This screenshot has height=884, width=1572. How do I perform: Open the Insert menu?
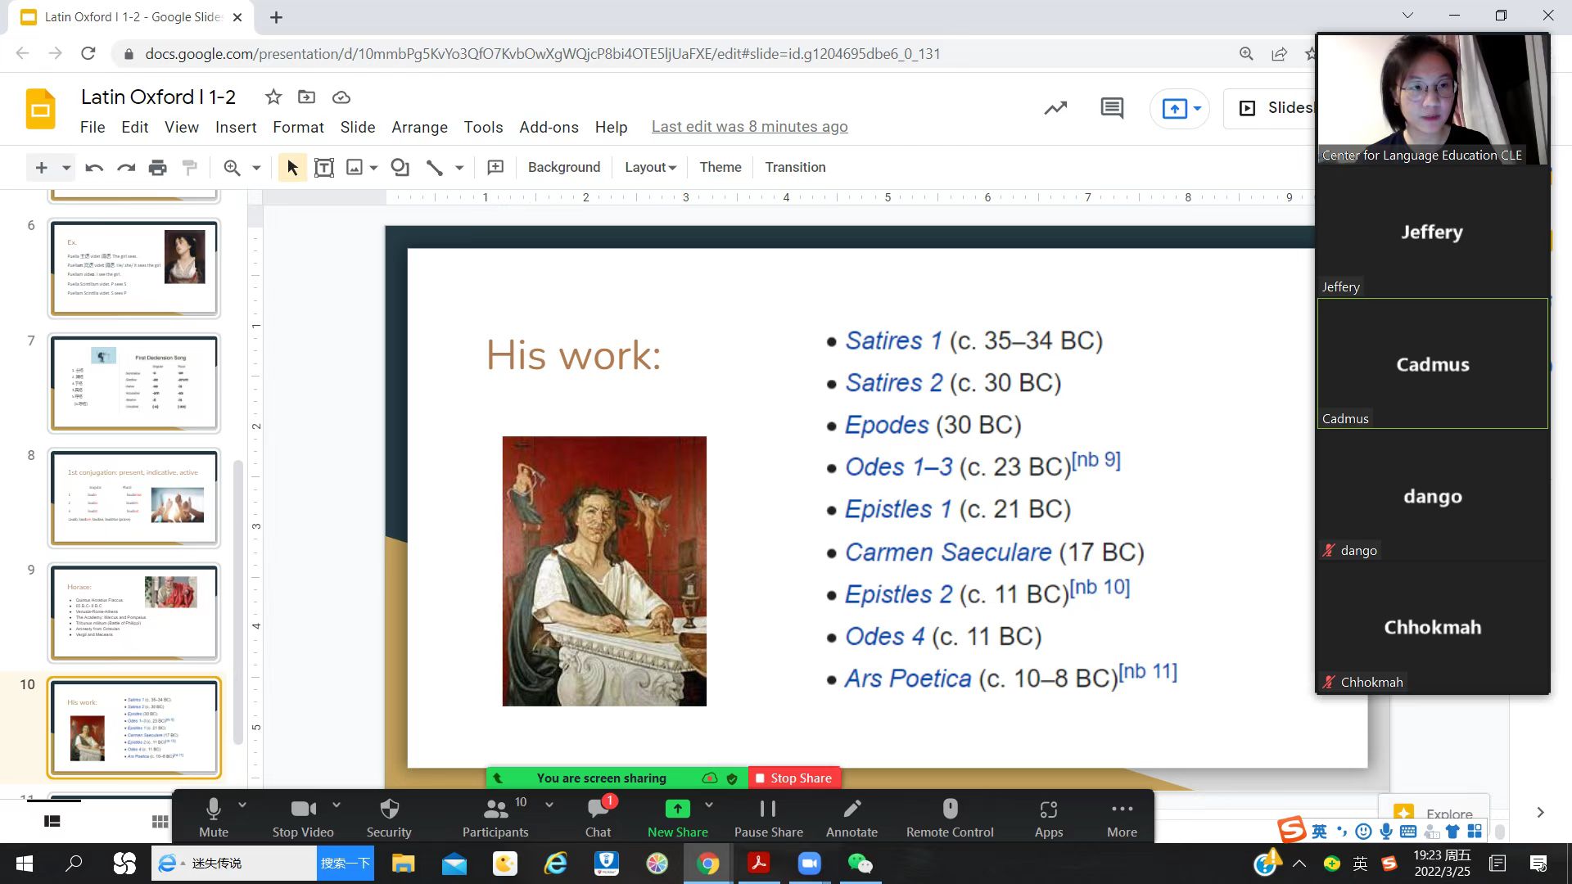click(x=236, y=128)
